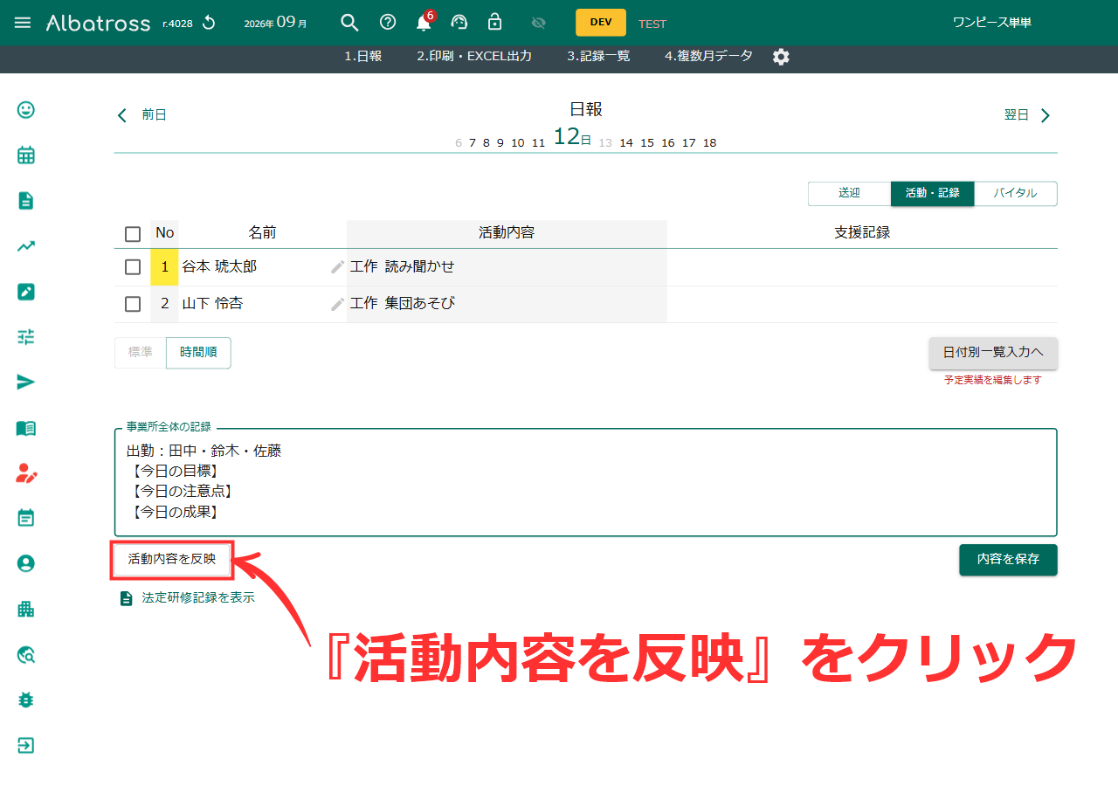Edit activity pencil icon for 山下 怜杏
Viewport: 1118px width, 786px height.
point(338,304)
